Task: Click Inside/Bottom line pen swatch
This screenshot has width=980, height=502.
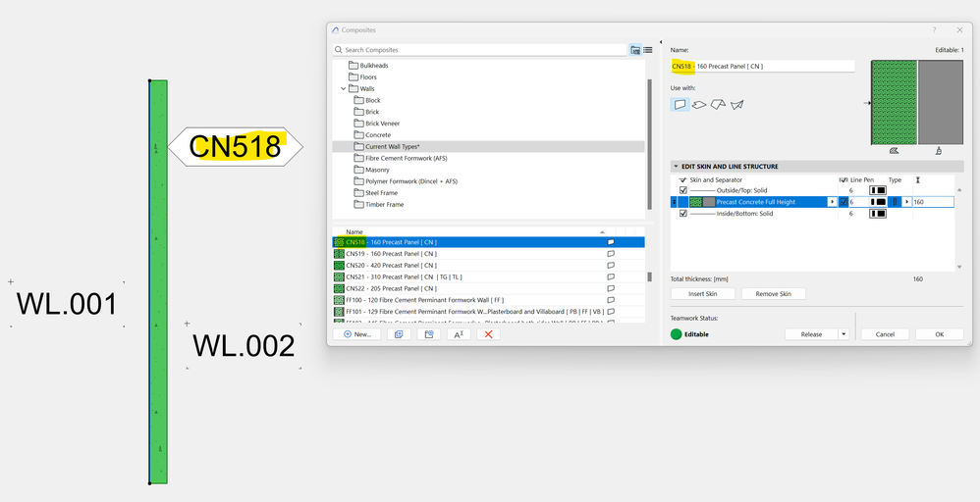Action: (x=878, y=214)
